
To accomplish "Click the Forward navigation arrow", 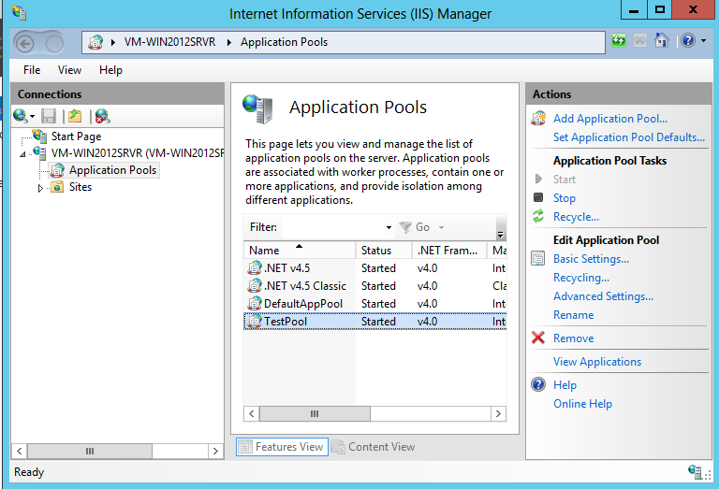I will click(x=54, y=44).
